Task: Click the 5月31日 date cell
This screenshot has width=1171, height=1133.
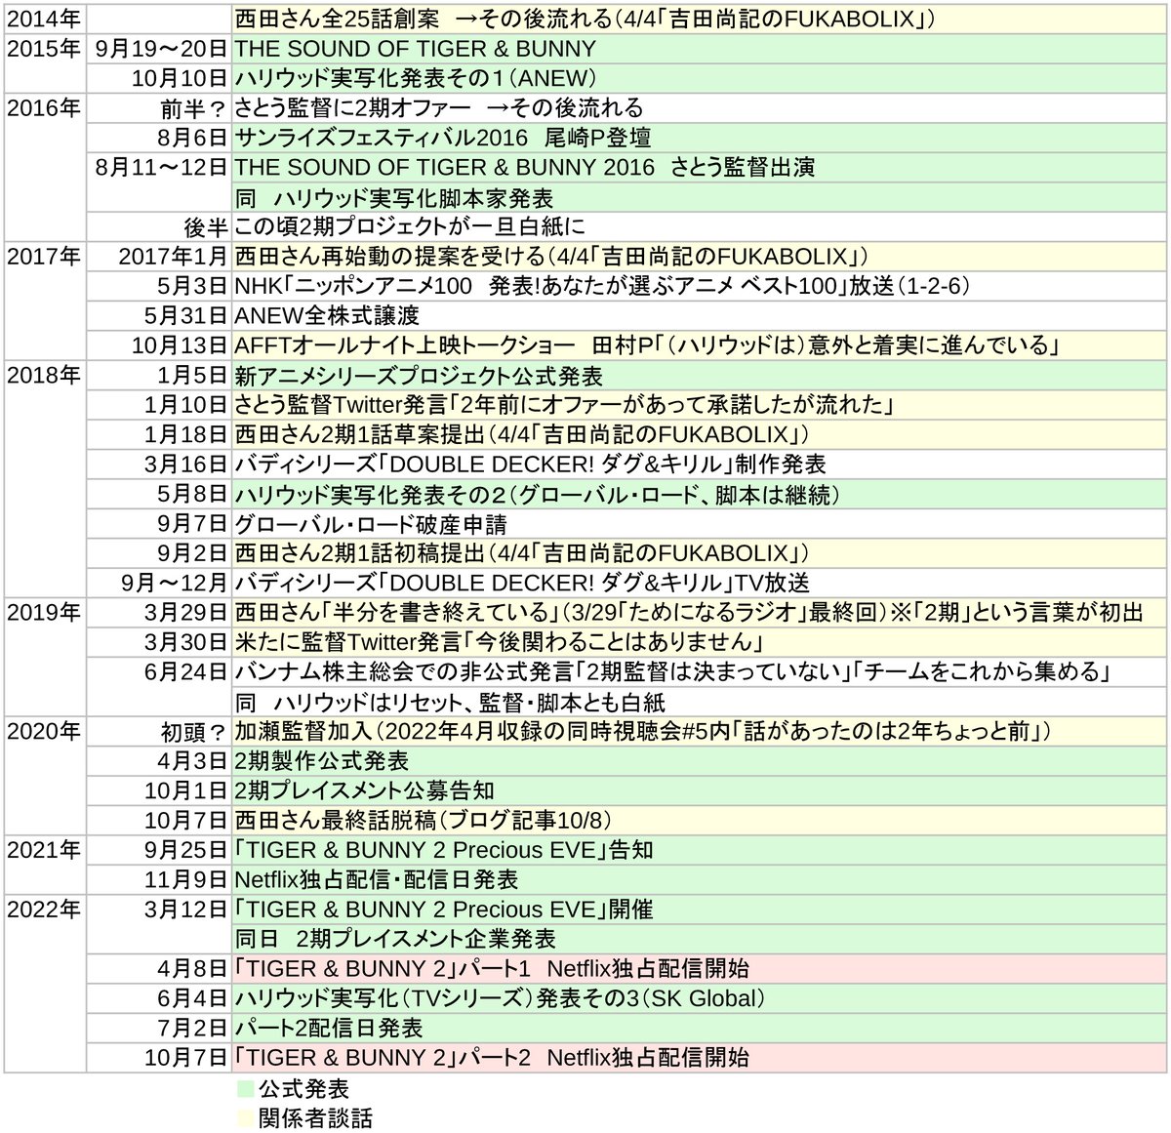Action: click(x=159, y=316)
